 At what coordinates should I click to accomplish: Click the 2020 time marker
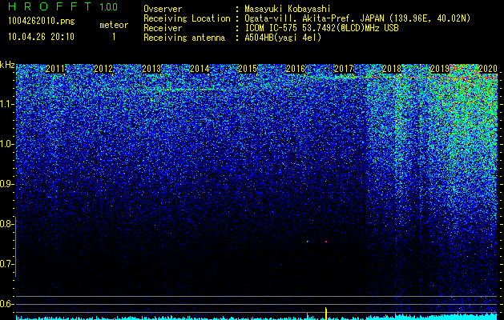click(488, 69)
